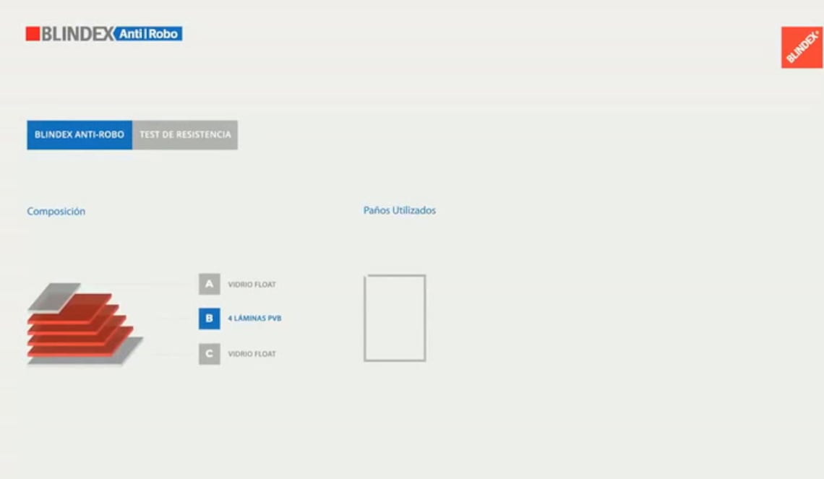The width and height of the screenshot is (824, 479).
Task: Select the Blindex Anti-Robo tab
Action: [80, 135]
